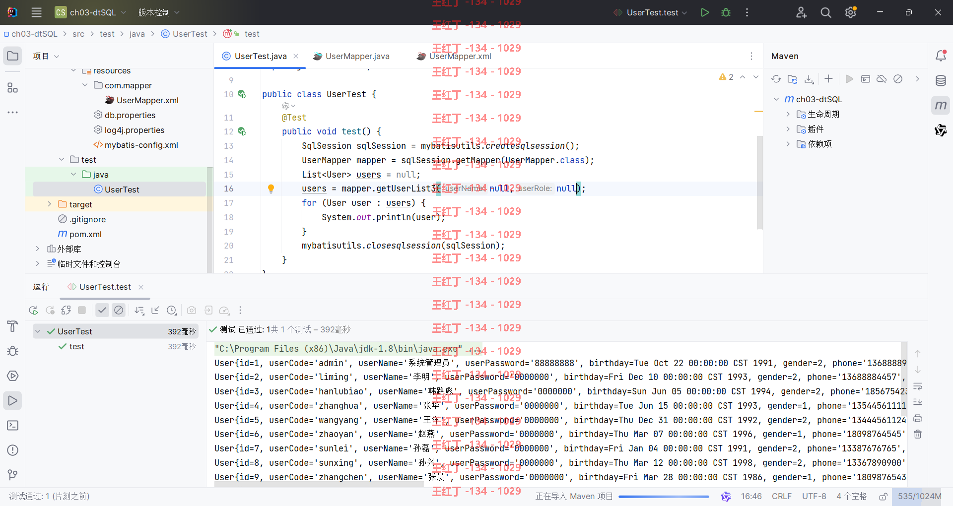
Task: Open test history clock icon
Action: point(172,310)
